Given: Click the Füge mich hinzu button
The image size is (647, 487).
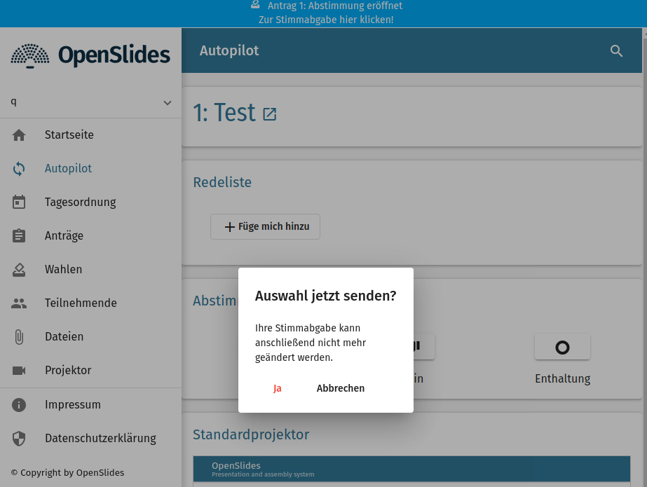Looking at the screenshot, I should tap(265, 226).
